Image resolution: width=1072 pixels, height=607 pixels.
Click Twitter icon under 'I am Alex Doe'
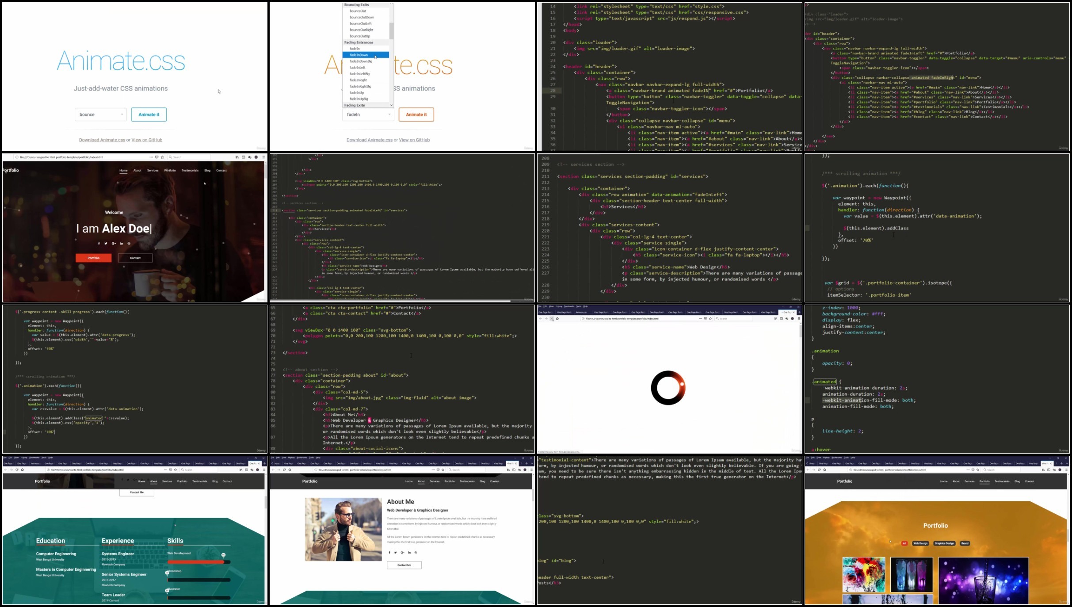(x=106, y=244)
